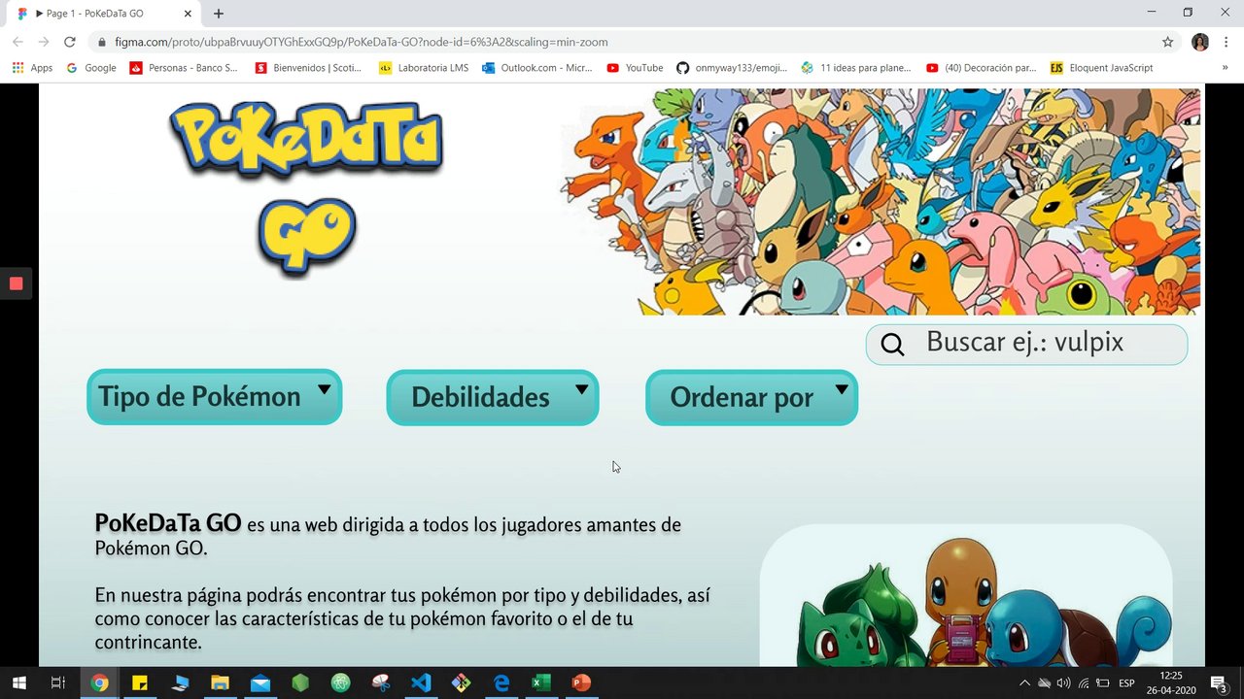
Task: View site info via the lock icon
Action: pyautogui.click(x=101, y=43)
